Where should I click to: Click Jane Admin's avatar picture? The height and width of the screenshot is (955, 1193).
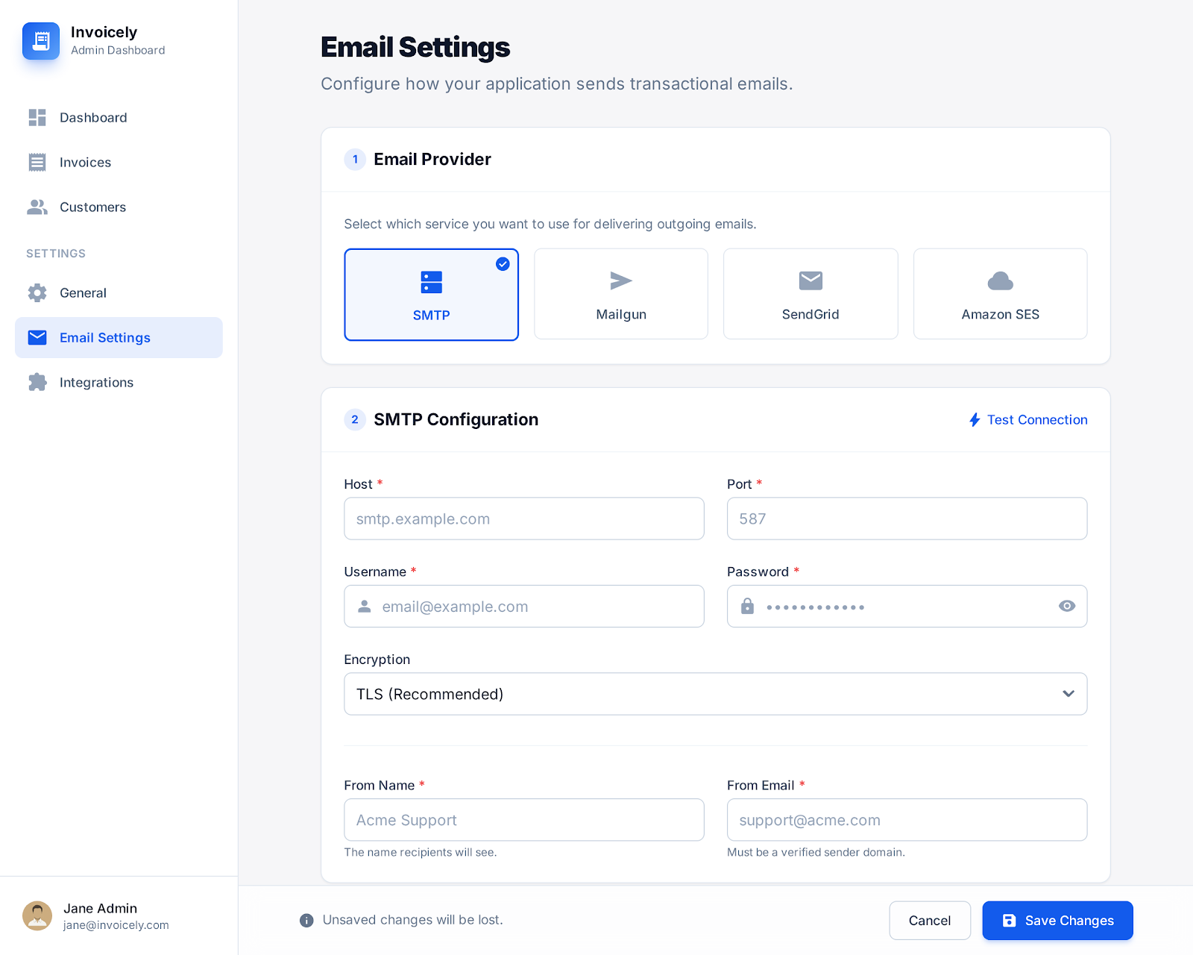[x=37, y=916]
